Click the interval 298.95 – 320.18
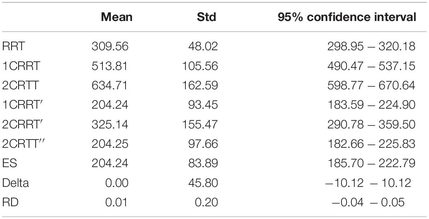 (371, 47)
